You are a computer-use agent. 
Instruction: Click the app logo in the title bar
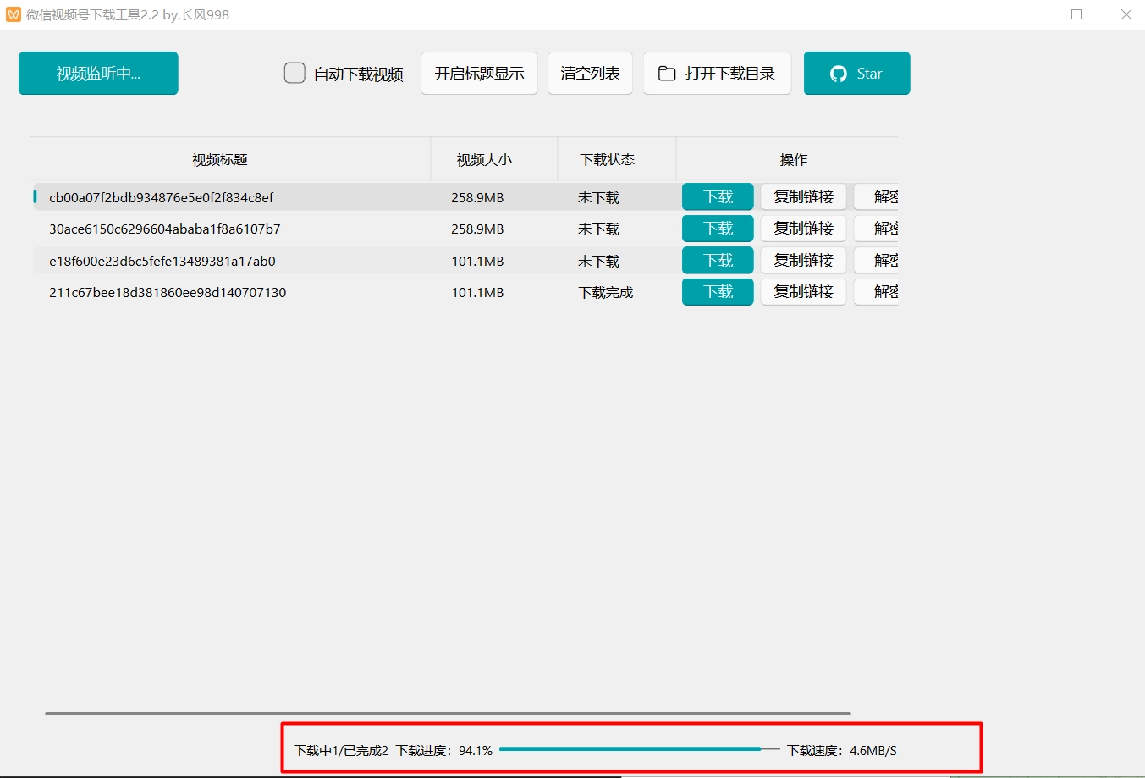14,14
